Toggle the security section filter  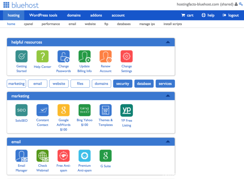click(x=123, y=84)
